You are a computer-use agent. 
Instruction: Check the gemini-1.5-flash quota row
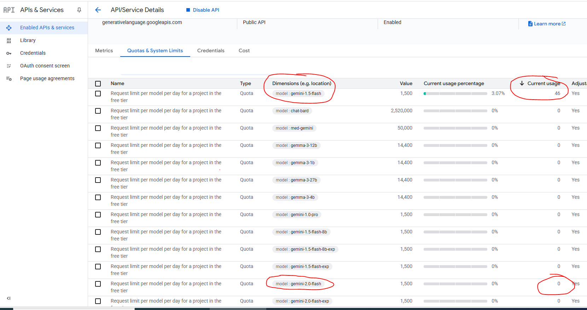[98, 94]
